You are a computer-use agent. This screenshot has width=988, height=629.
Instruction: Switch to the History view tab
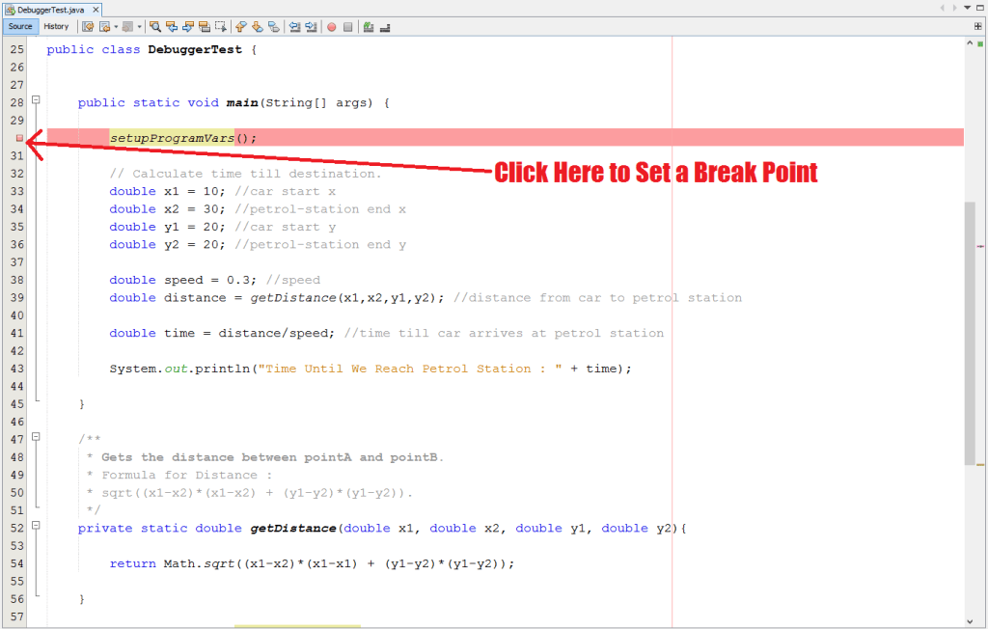[56, 26]
